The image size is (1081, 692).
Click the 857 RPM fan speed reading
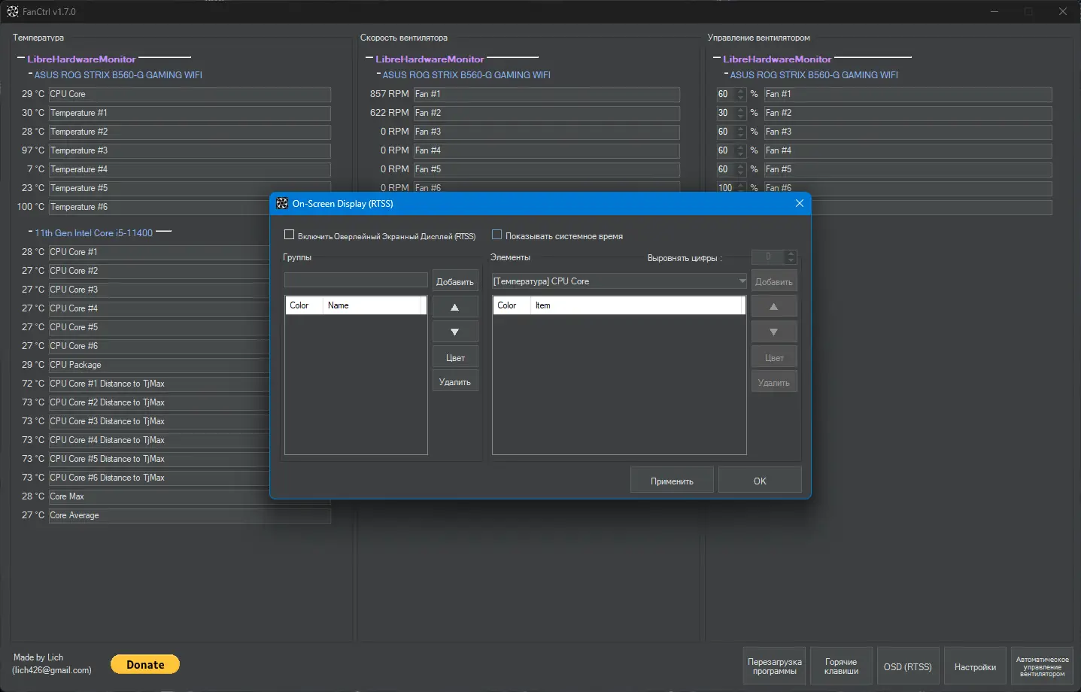pos(390,94)
